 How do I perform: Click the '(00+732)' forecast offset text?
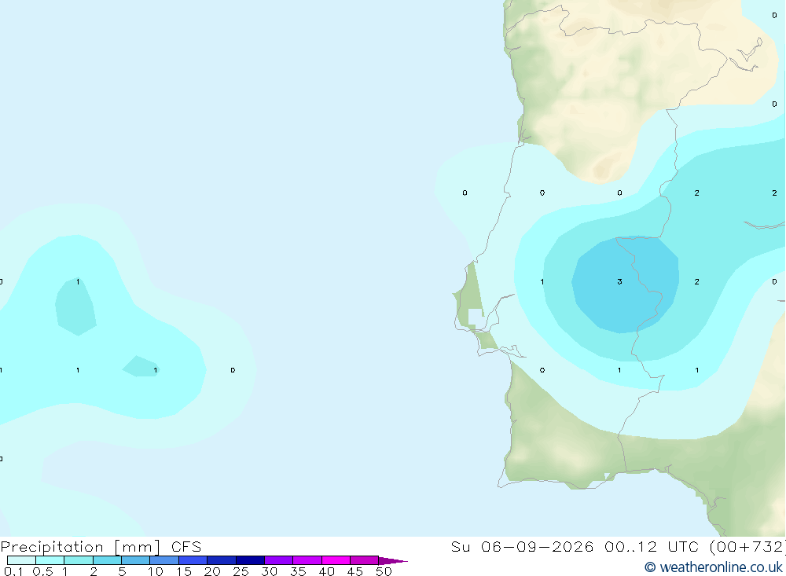click(x=747, y=547)
